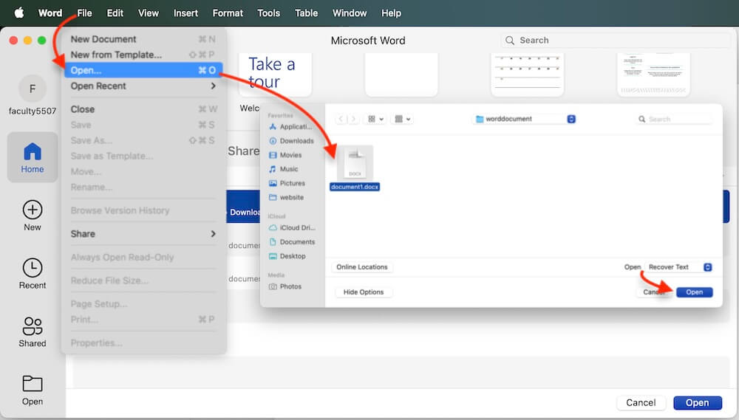Select the Take a tour template
This screenshot has width=739, height=420.
275,75
